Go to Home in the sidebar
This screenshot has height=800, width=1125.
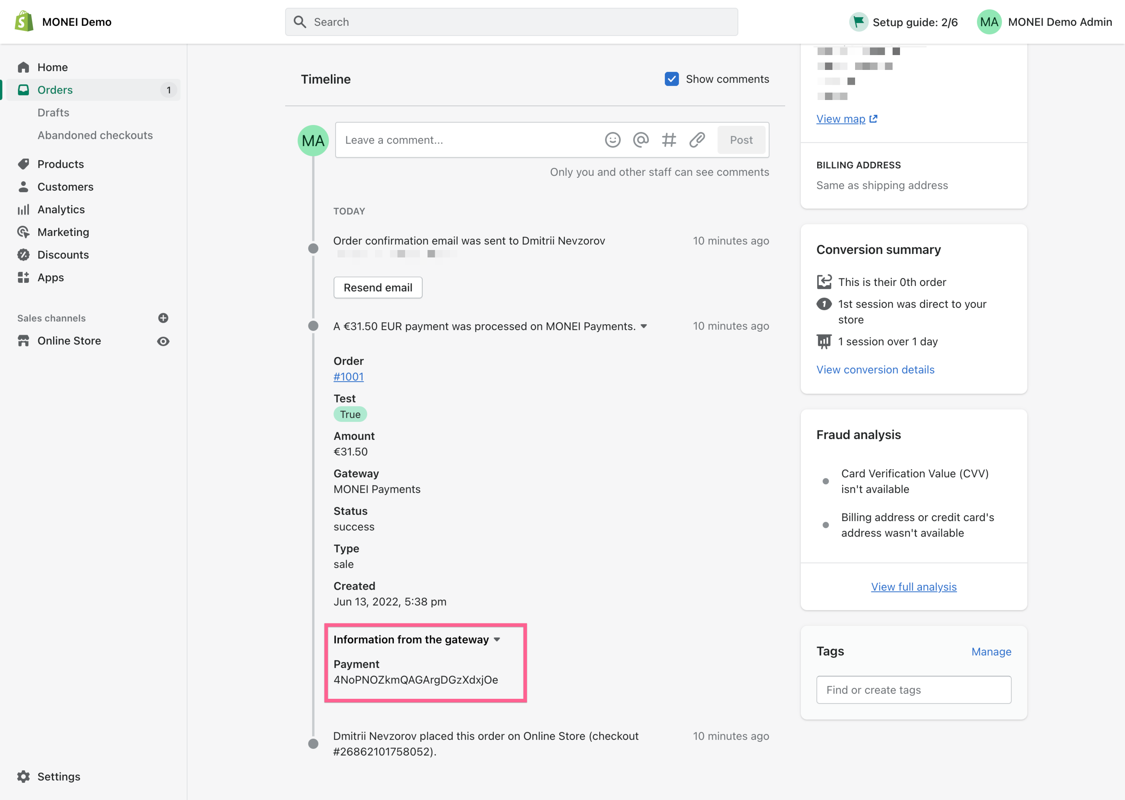click(x=53, y=67)
